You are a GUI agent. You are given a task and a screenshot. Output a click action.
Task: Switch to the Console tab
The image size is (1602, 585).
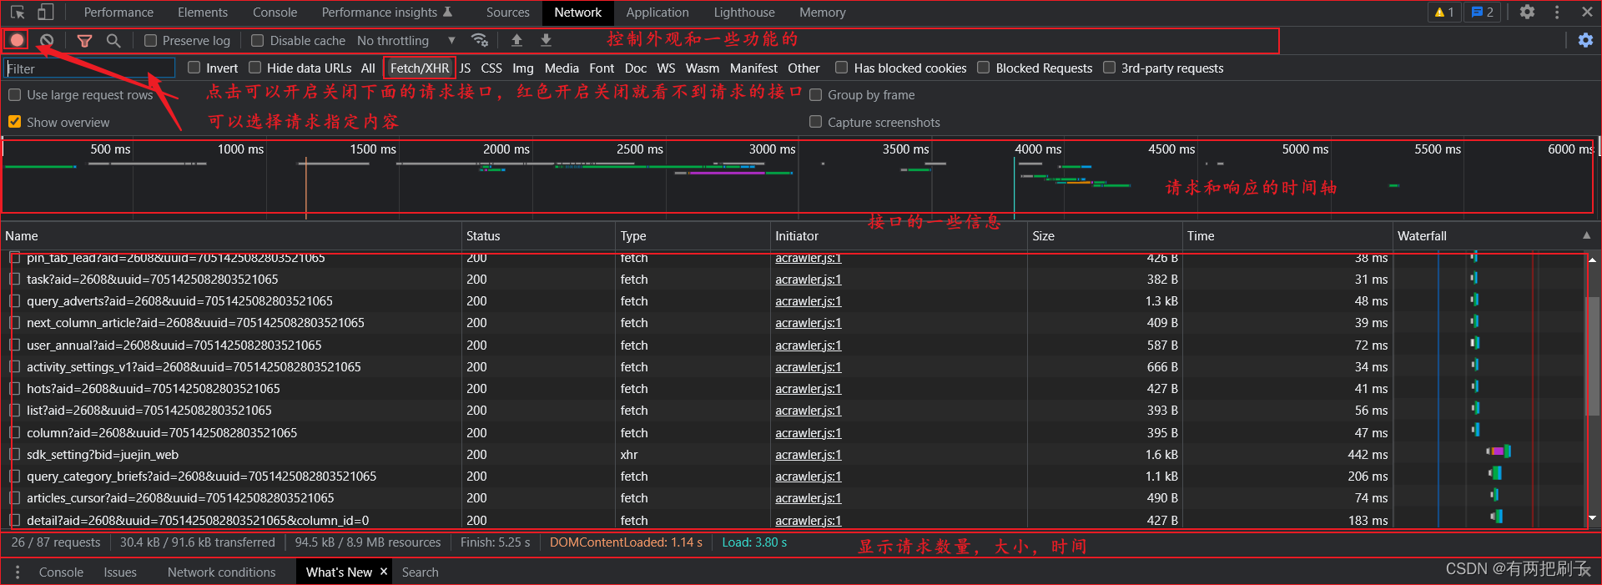[275, 13]
